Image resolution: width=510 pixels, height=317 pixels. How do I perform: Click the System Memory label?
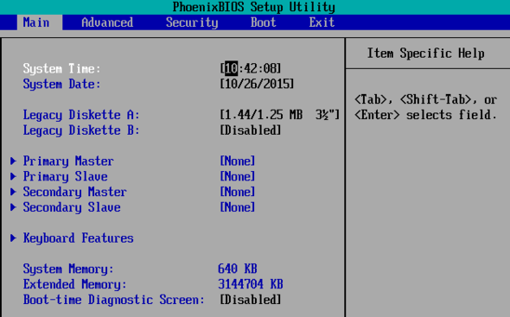click(68, 269)
